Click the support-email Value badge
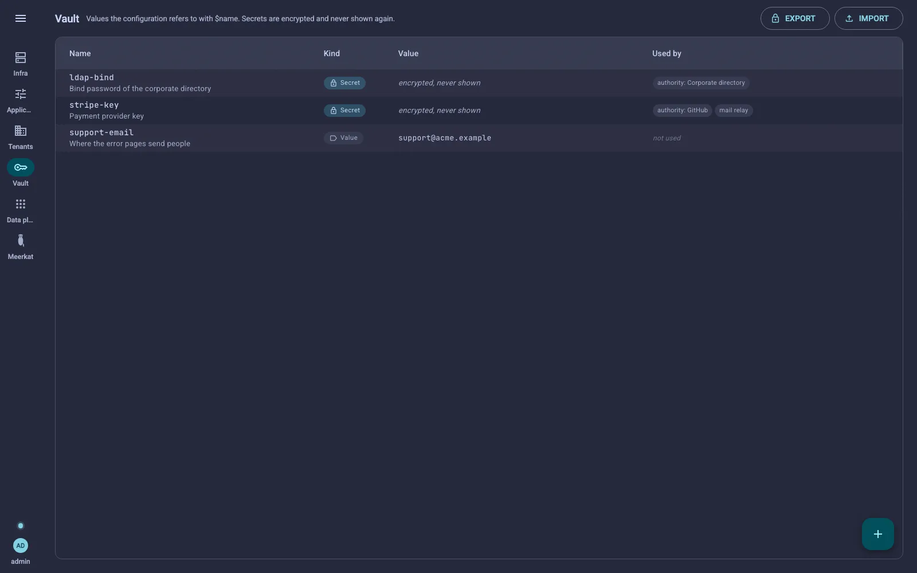917x573 pixels. click(x=343, y=138)
